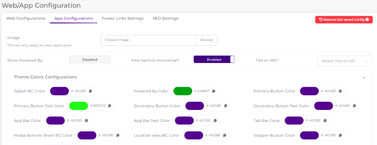Switch to the Web Configurations tab
The height and width of the screenshot is (145, 377).
pos(26,18)
